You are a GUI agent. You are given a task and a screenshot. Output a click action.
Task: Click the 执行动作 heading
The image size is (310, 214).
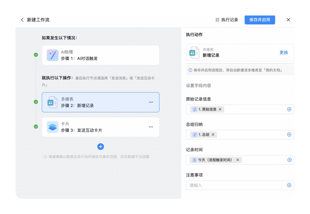tap(194, 34)
